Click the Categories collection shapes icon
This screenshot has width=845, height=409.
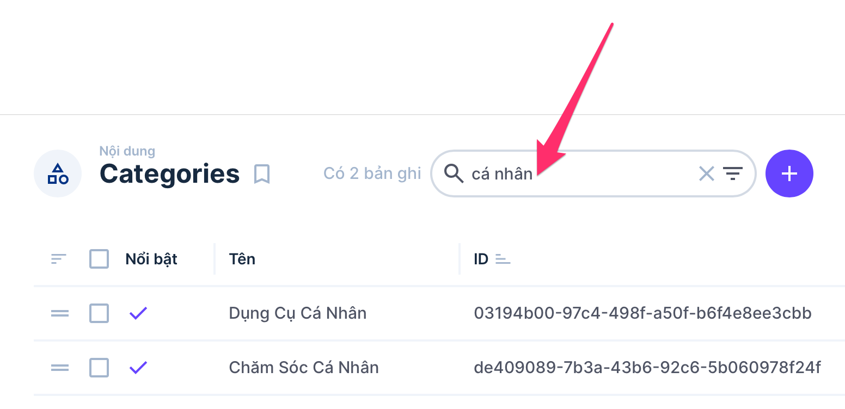click(58, 173)
